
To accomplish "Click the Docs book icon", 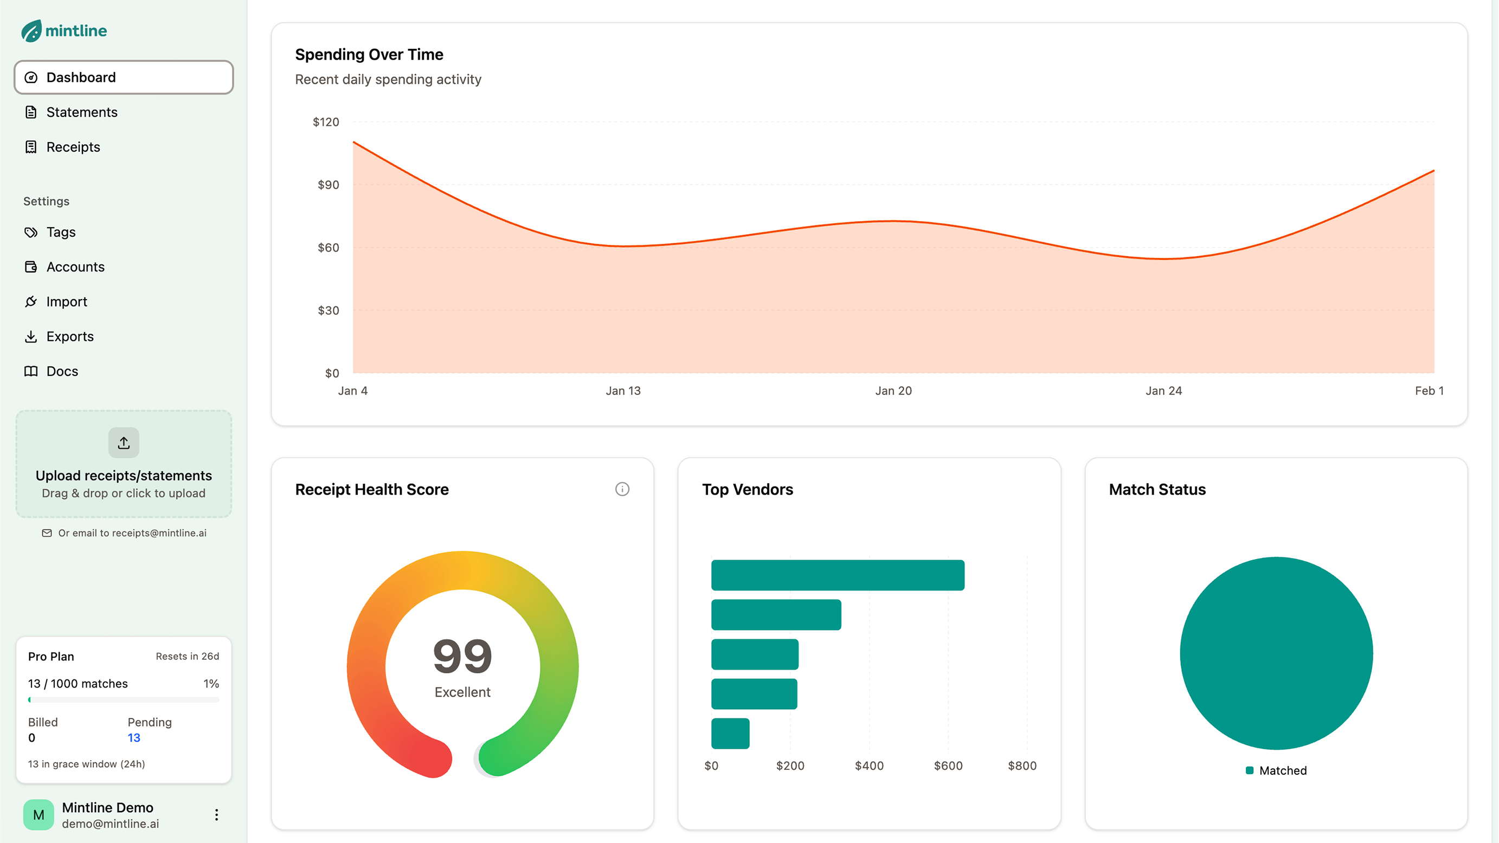I will (31, 372).
